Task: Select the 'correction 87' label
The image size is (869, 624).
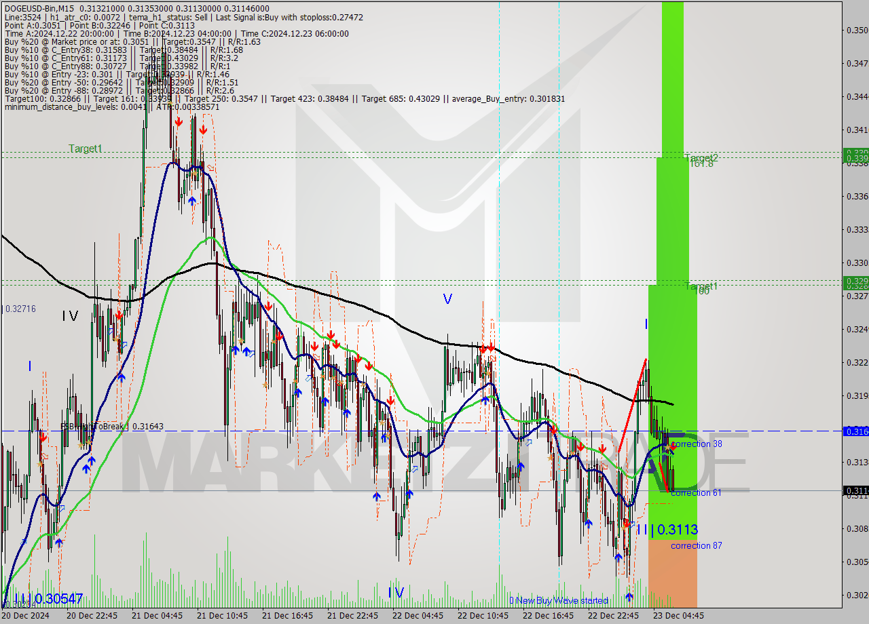Action: (x=696, y=546)
